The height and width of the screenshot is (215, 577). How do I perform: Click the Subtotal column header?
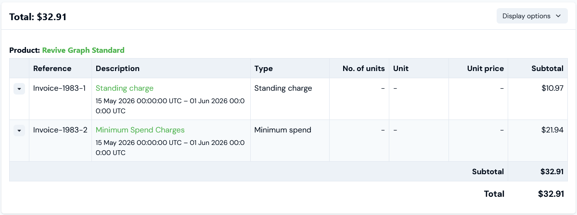(547, 68)
